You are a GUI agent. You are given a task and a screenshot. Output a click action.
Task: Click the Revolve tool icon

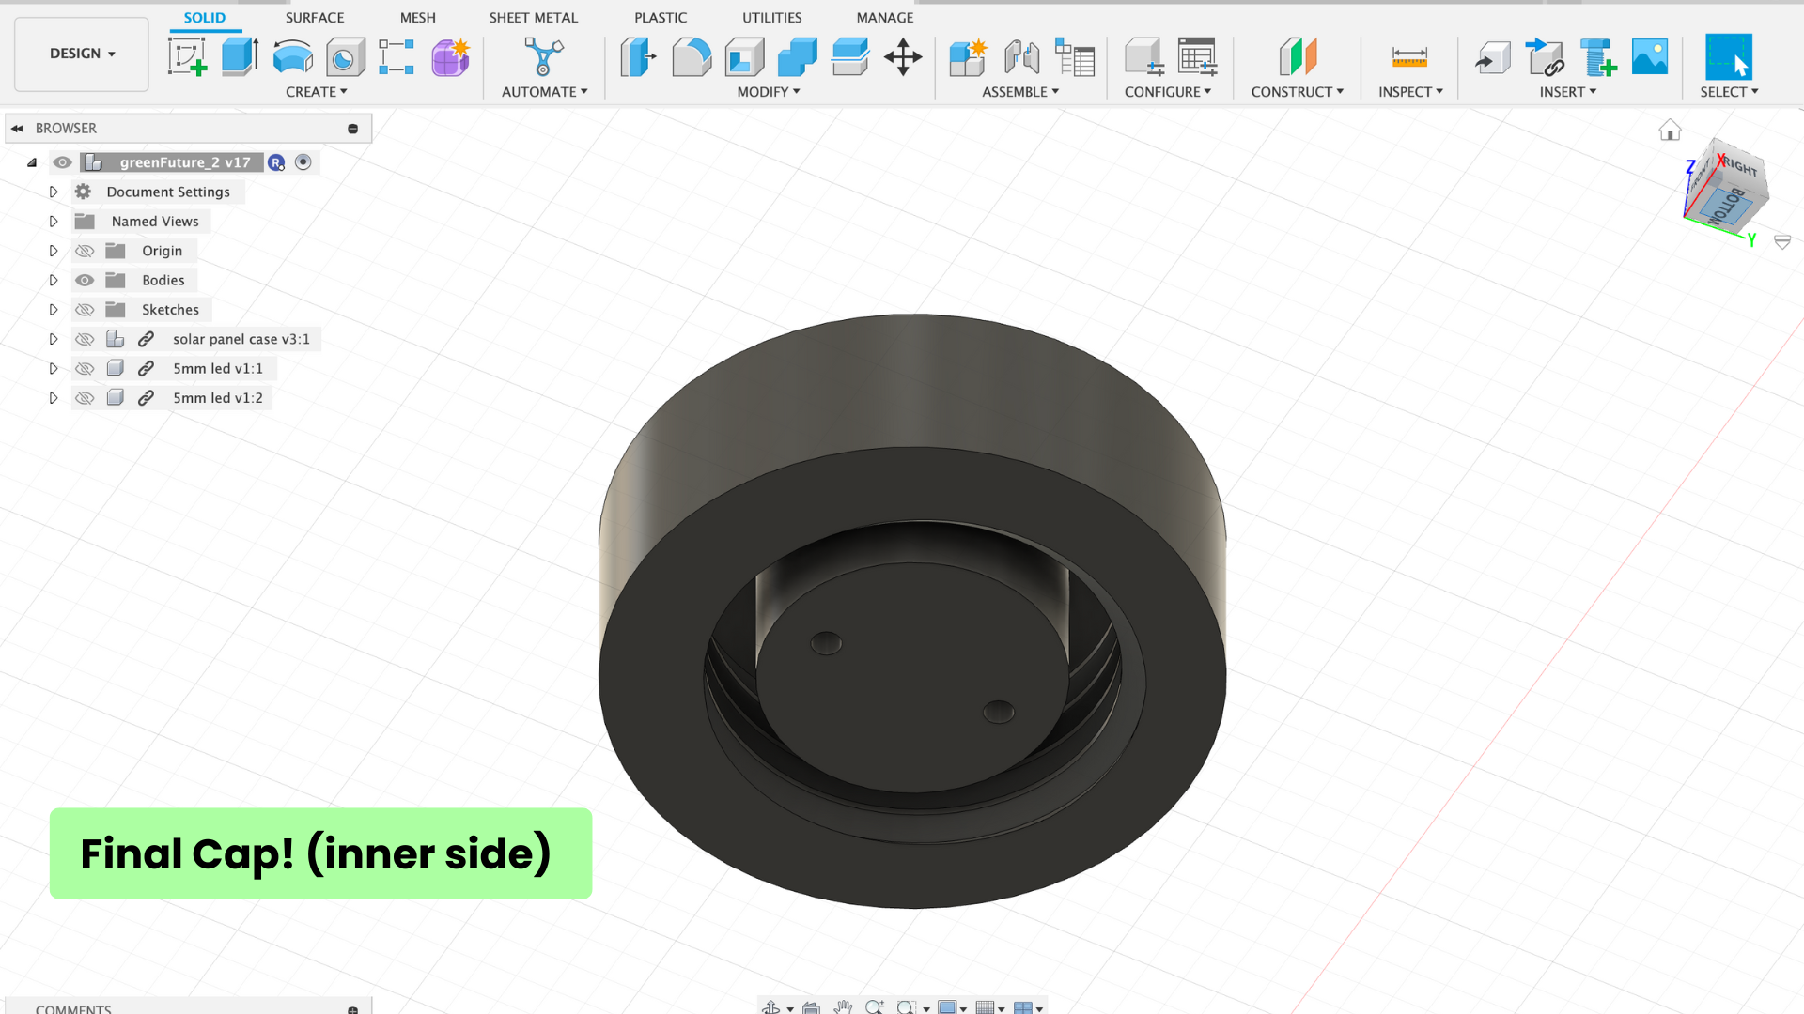tap(292, 57)
